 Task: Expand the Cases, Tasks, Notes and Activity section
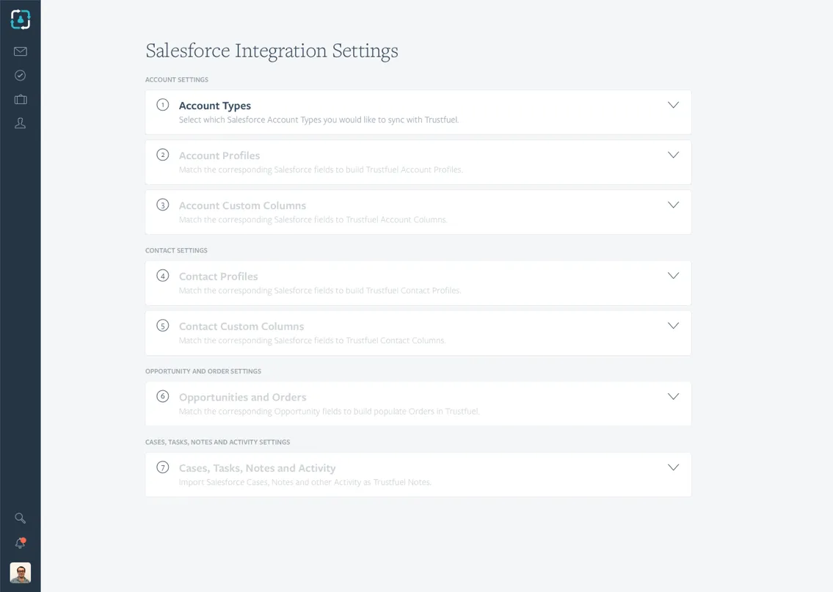pos(673,467)
